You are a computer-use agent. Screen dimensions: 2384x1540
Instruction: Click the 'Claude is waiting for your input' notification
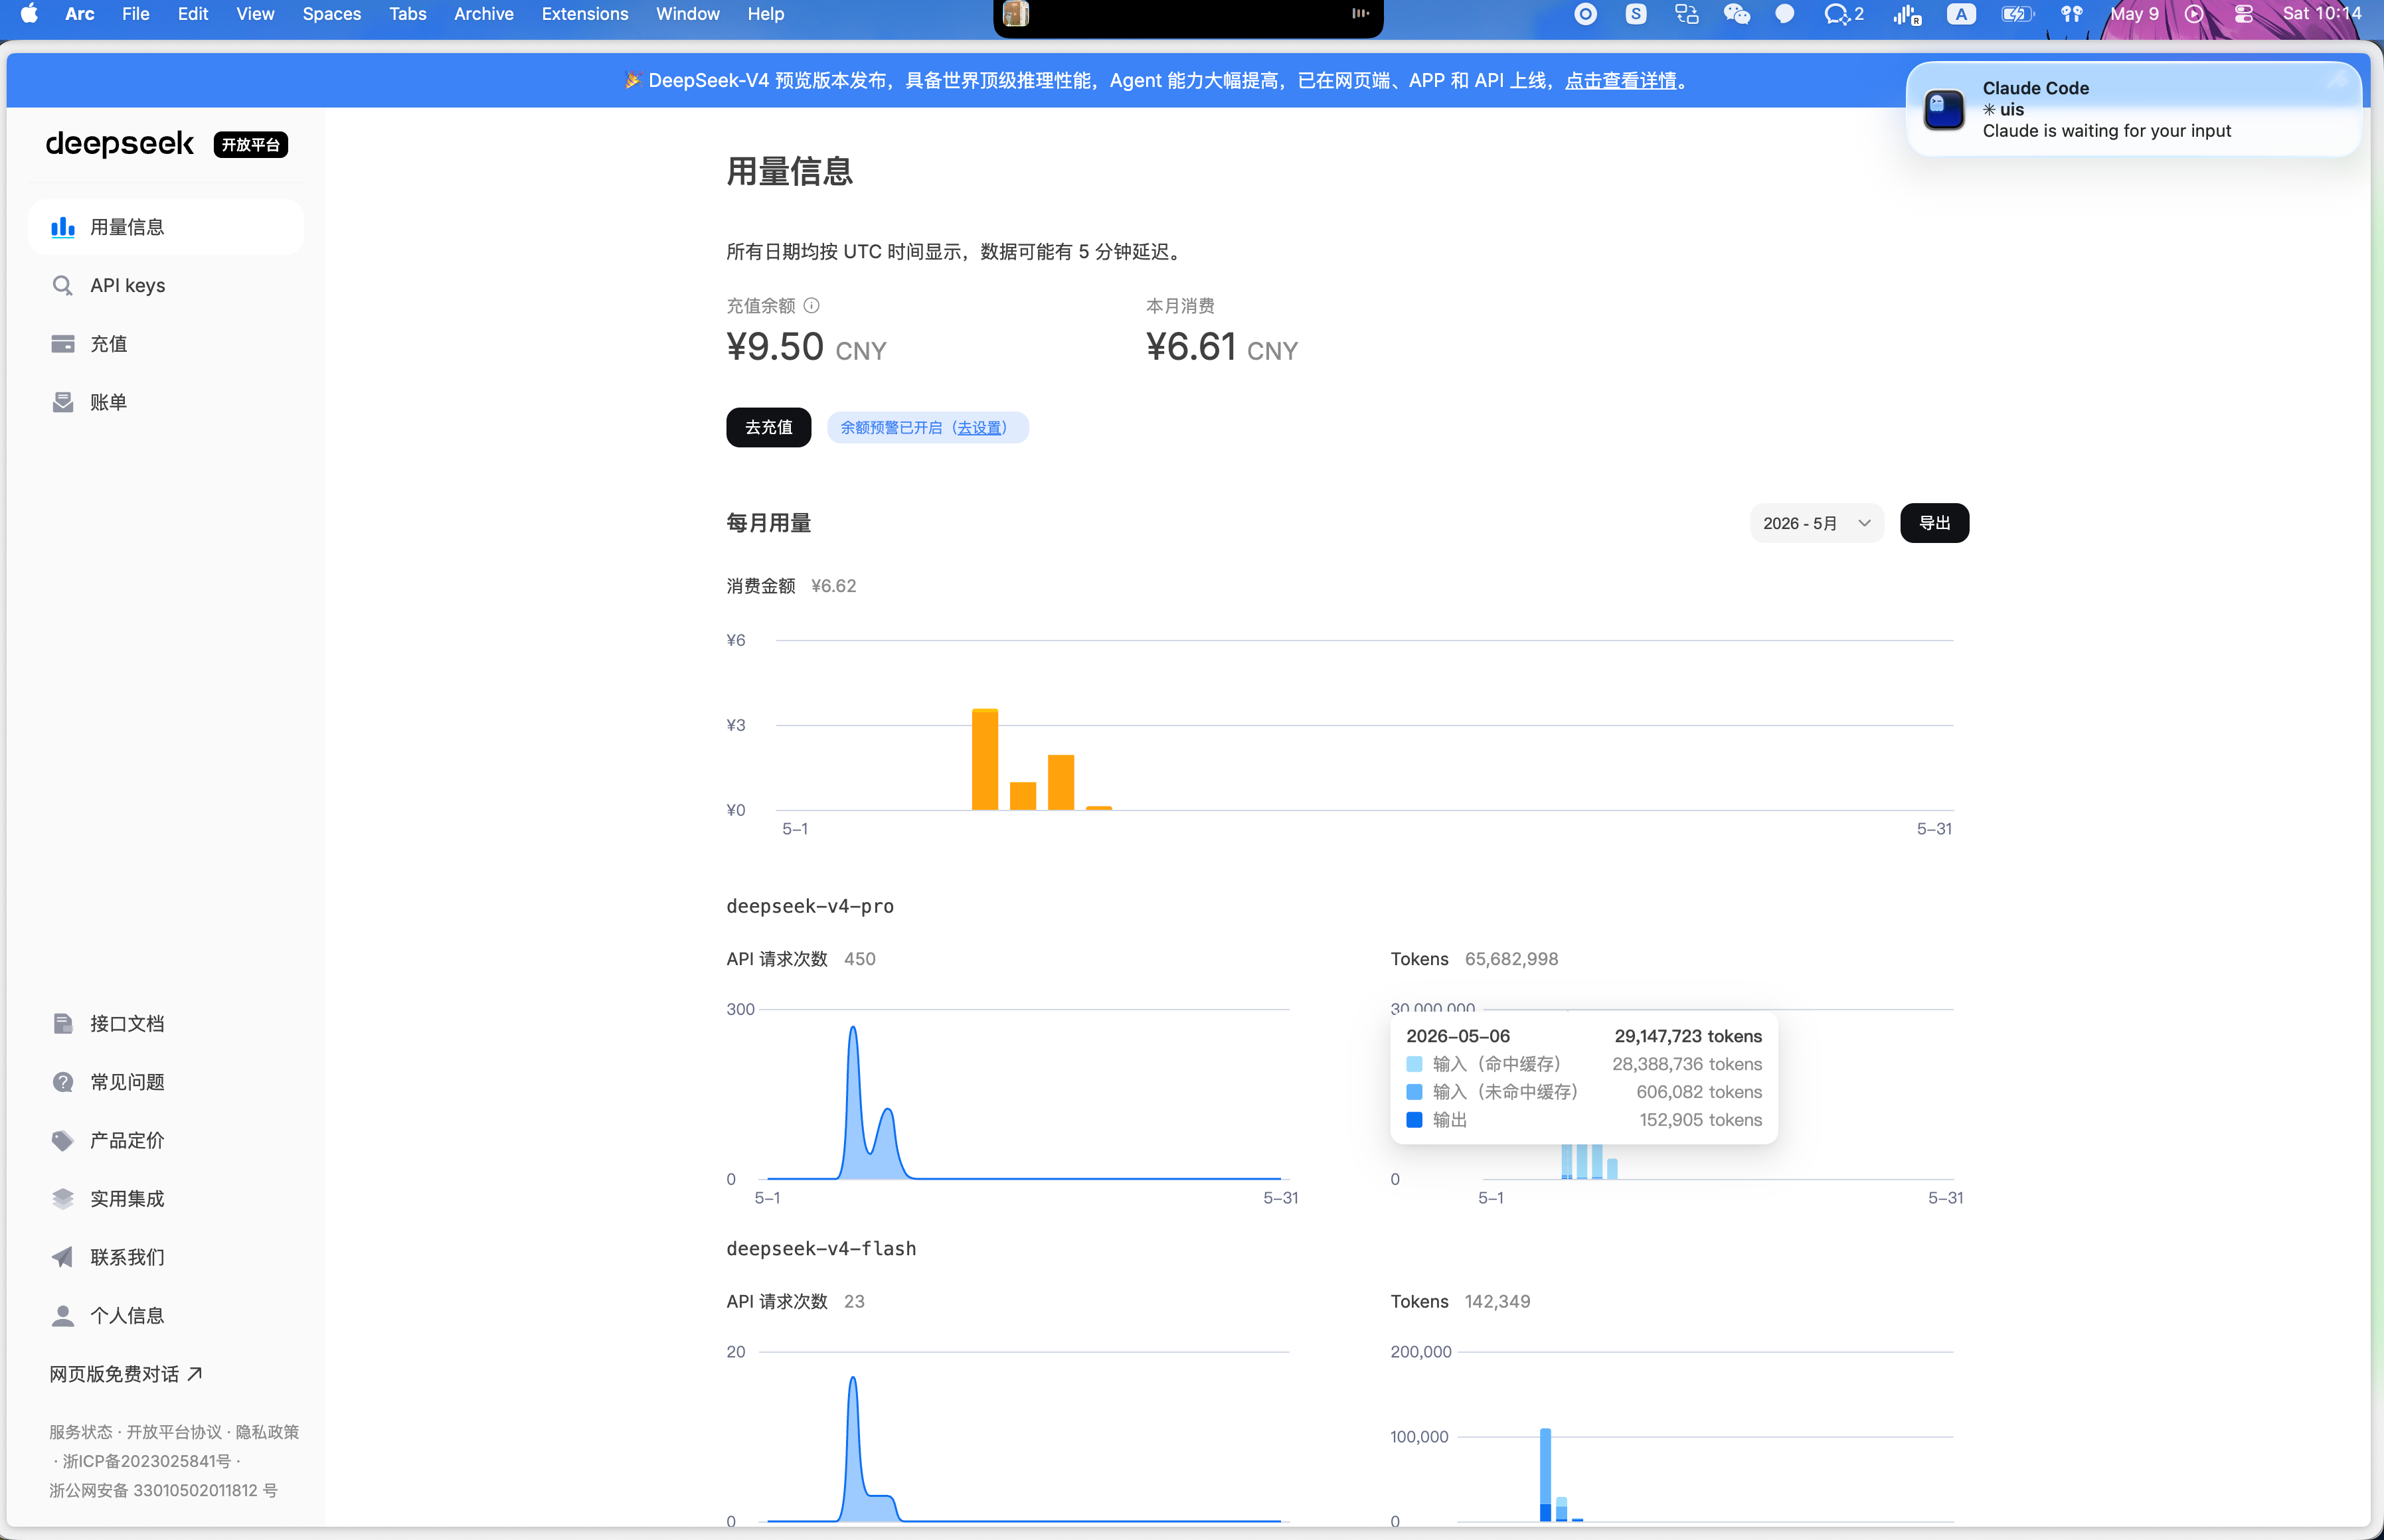(x=2134, y=109)
